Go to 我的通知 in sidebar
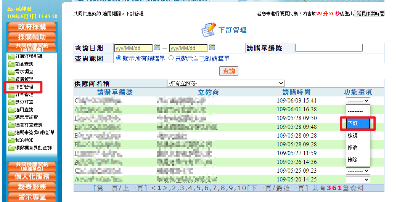397x202 pixels. 24,140
